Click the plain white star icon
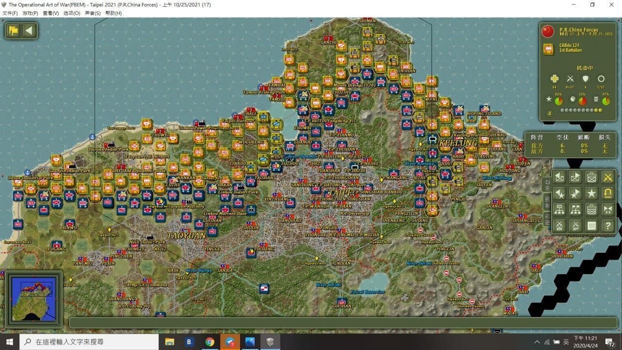 tap(591, 193)
